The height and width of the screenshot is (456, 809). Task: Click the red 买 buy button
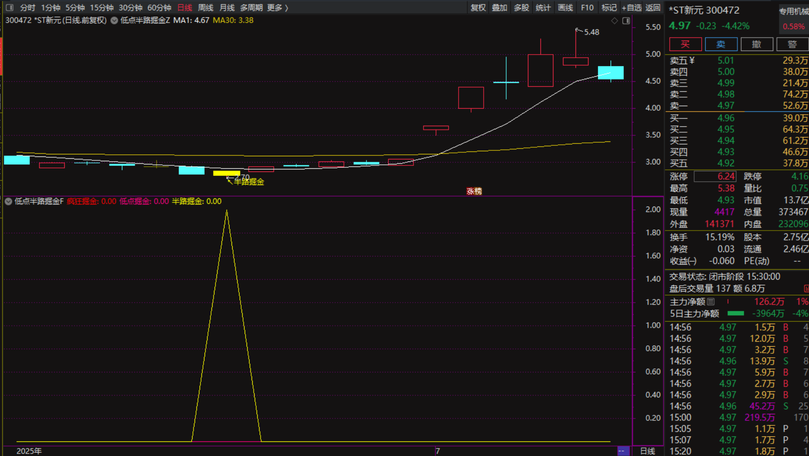point(685,44)
